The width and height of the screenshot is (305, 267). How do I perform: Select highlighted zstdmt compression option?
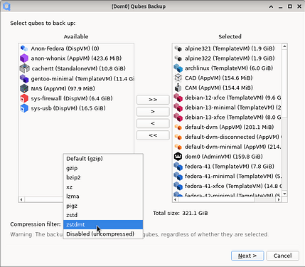point(103,224)
